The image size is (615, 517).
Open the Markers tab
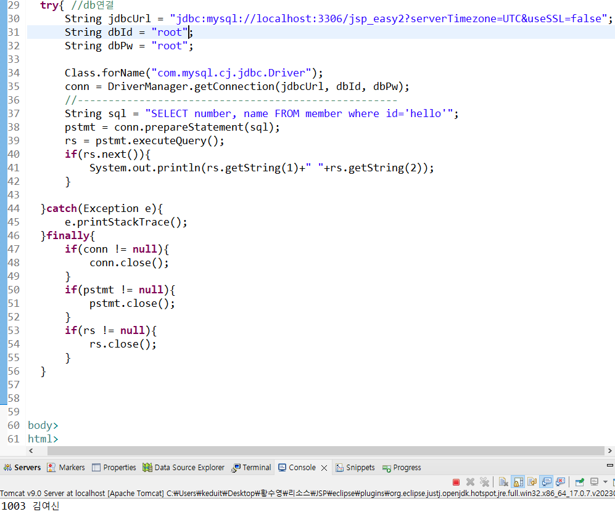tap(66, 468)
